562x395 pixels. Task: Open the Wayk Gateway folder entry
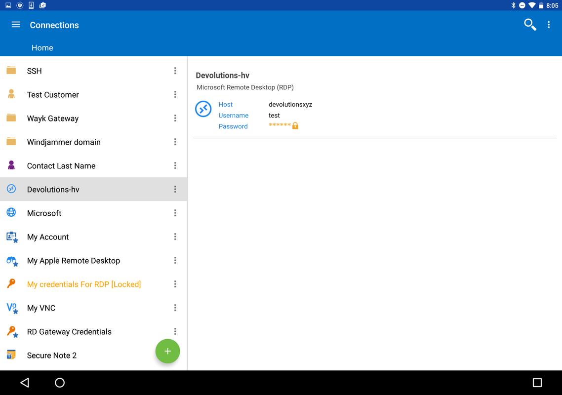coord(93,118)
